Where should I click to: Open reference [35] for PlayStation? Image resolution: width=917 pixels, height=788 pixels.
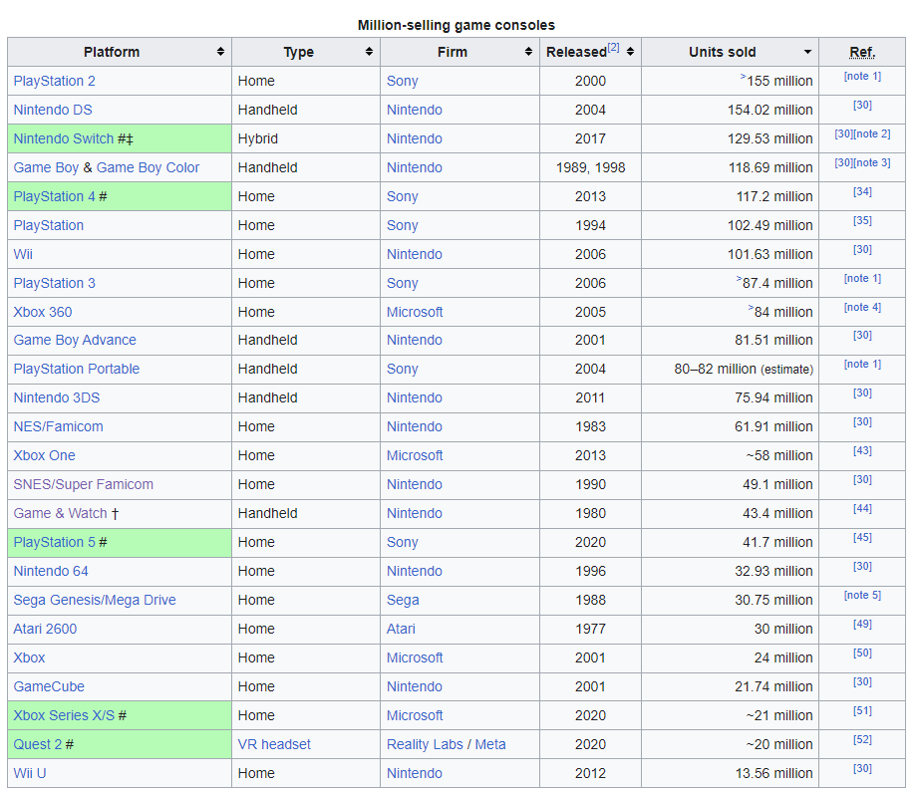pos(862,220)
